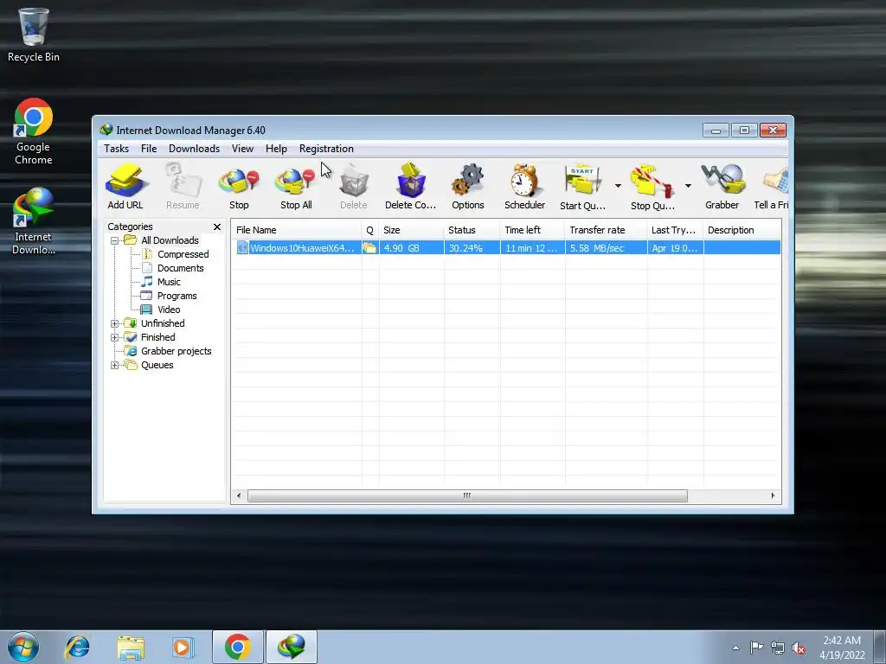
Task: Click the Stop All toolbar icon
Action: pos(296,187)
